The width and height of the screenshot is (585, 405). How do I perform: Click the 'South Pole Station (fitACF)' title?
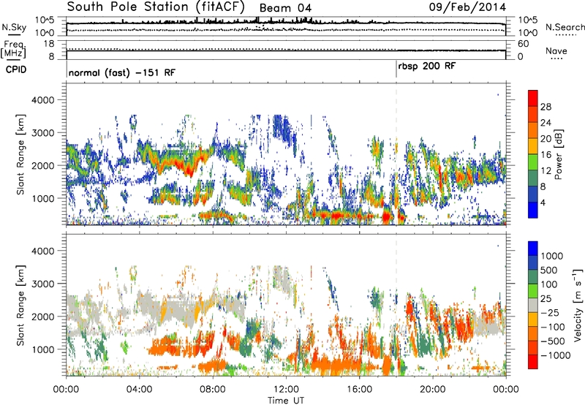coord(156,7)
